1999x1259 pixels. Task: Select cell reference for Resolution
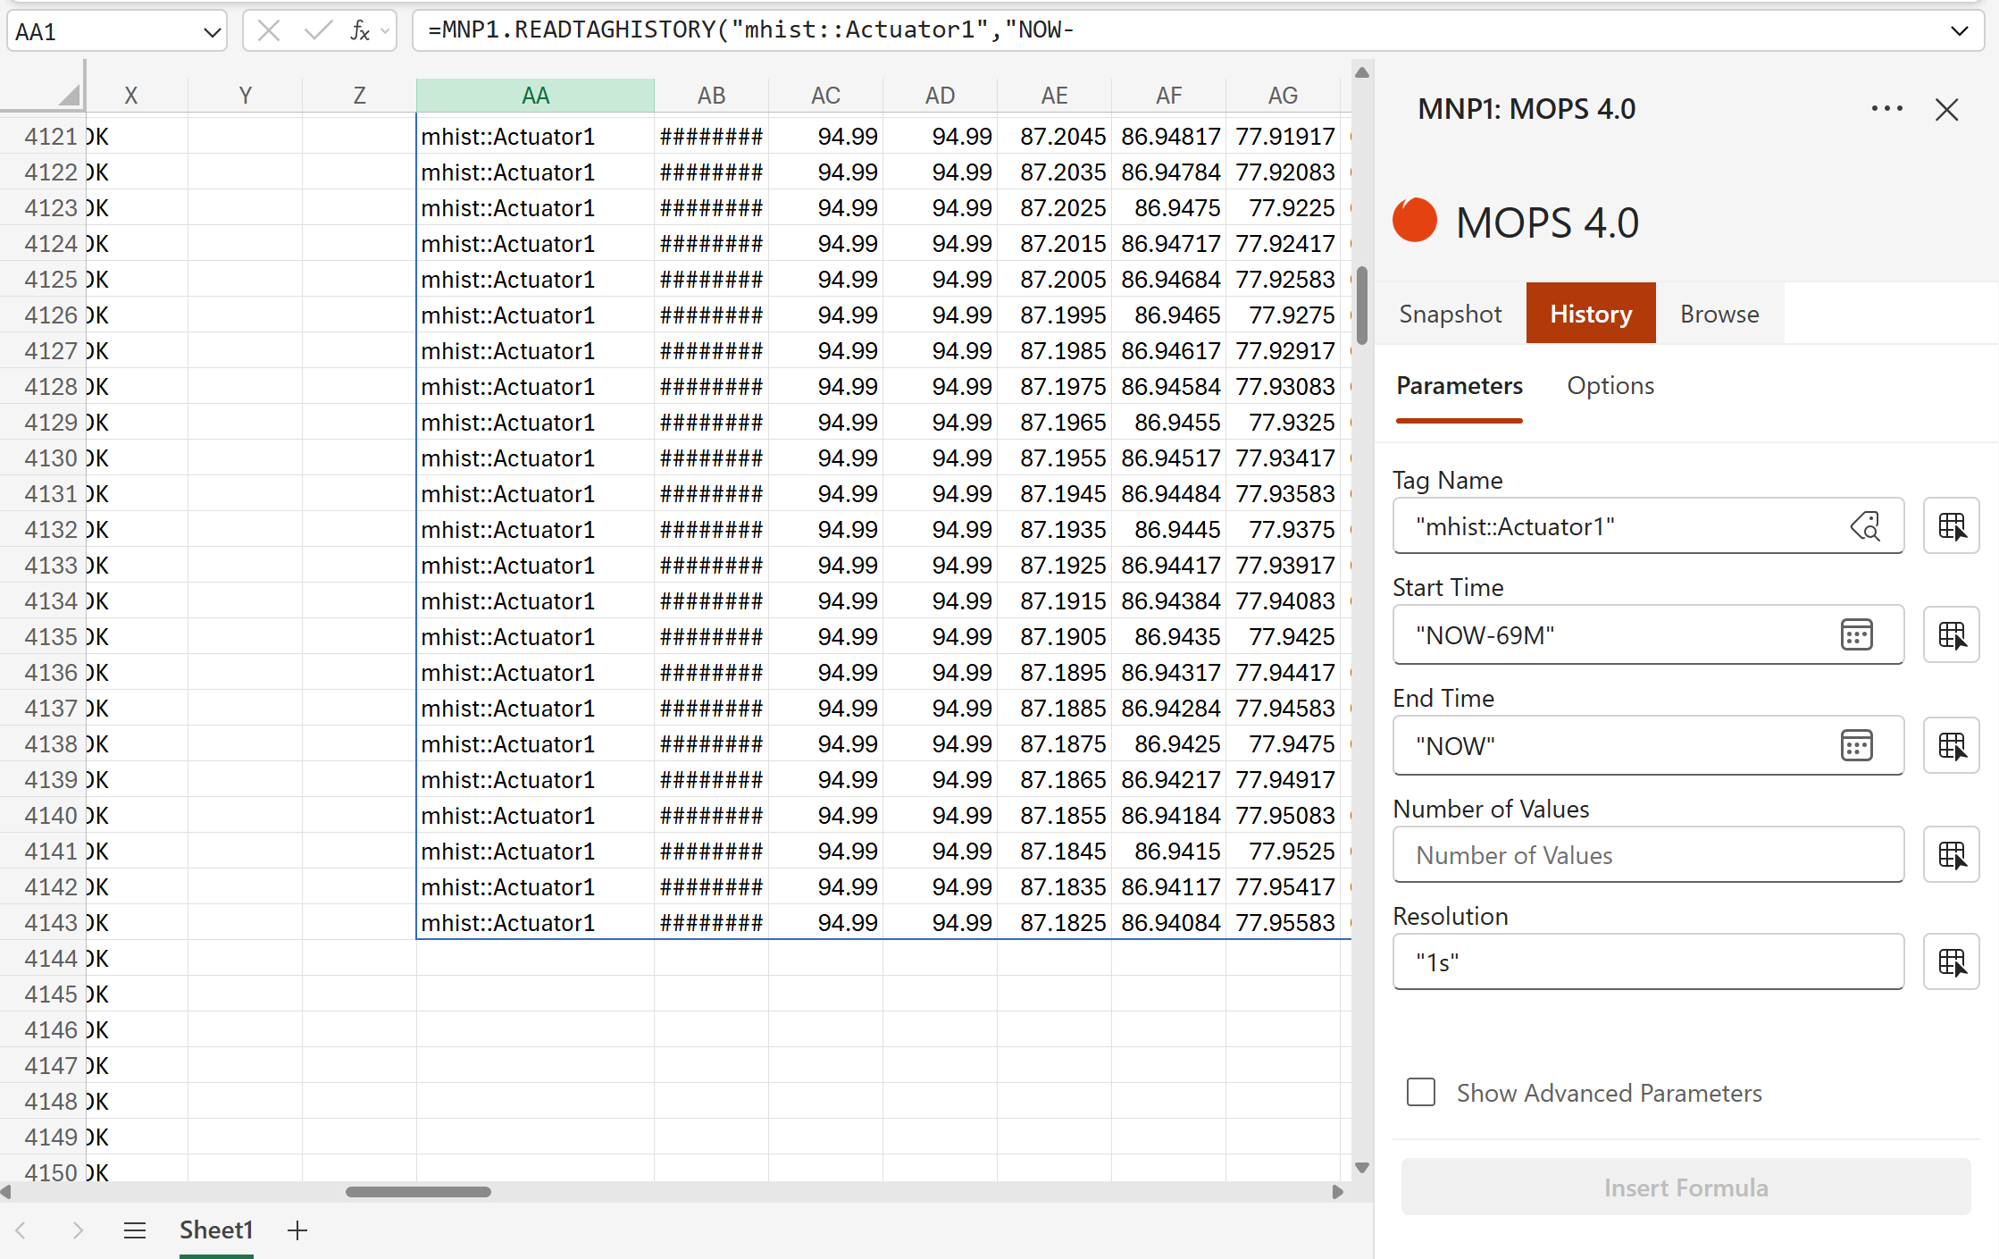click(1952, 962)
